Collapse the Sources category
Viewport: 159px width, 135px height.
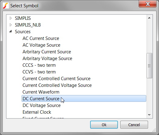pyautogui.click(x=11, y=31)
